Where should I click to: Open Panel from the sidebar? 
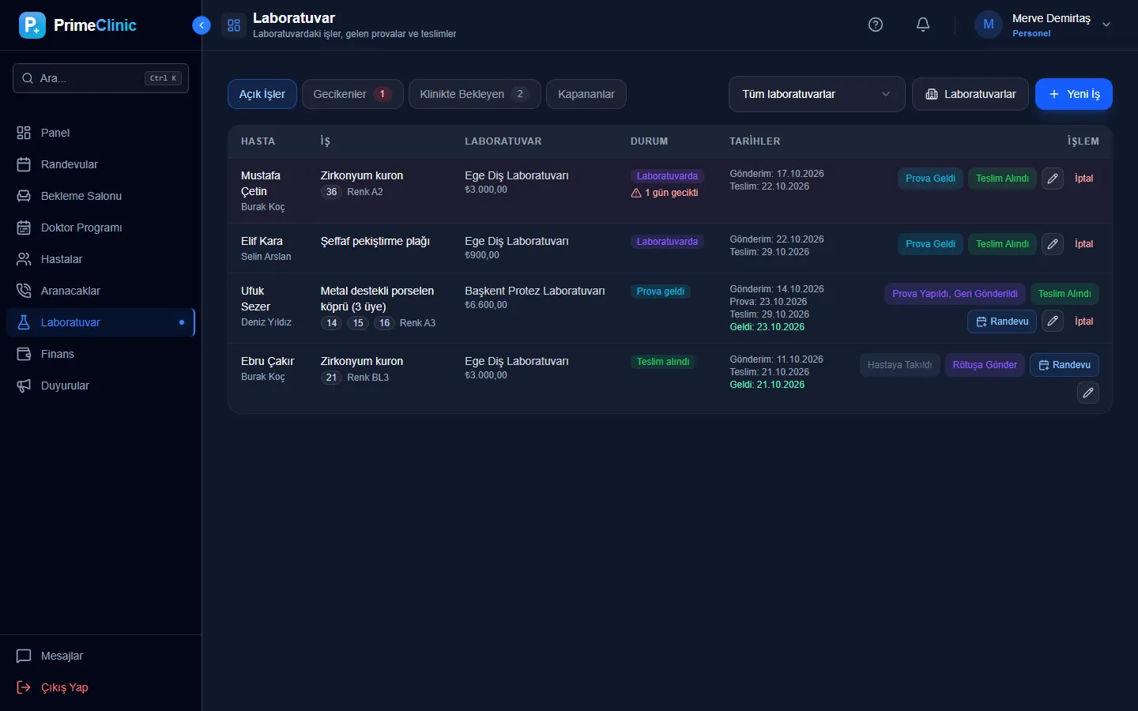click(x=100, y=133)
